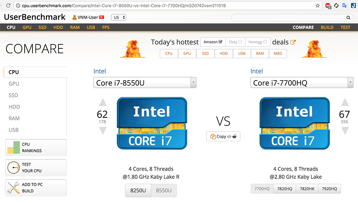358x203 pixels.
Task: Open the Core i7-7700HQ model dropdown
Action: click(302, 83)
